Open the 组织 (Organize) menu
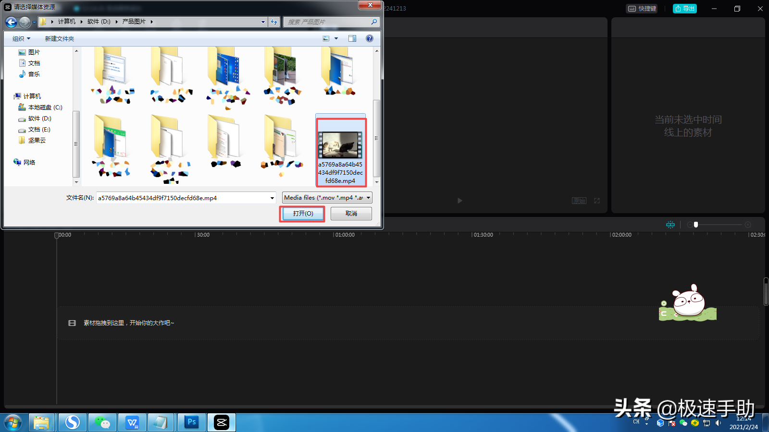The width and height of the screenshot is (769, 432). click(21, 38)
